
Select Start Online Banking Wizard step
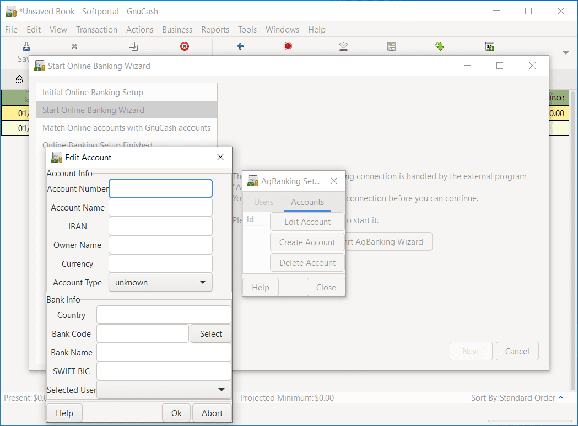(x=126, y=110)
